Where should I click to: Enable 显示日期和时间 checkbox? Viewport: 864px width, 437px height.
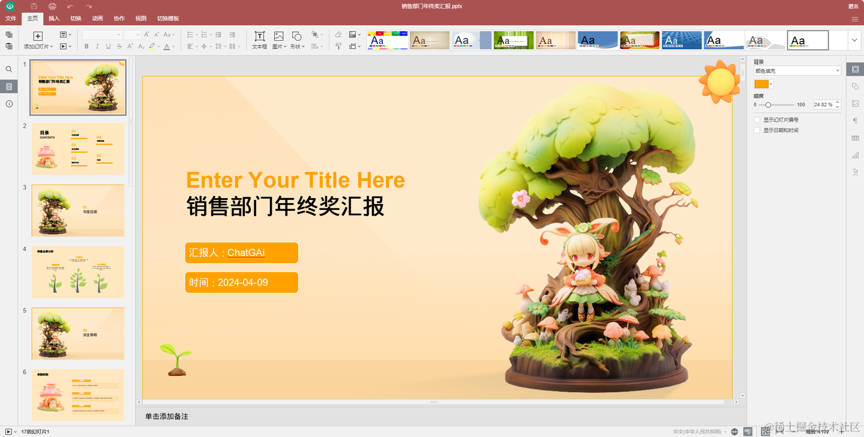757,130
